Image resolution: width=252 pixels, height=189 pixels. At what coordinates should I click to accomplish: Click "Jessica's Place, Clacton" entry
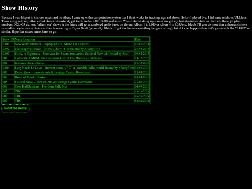click(x=74, y=63)
